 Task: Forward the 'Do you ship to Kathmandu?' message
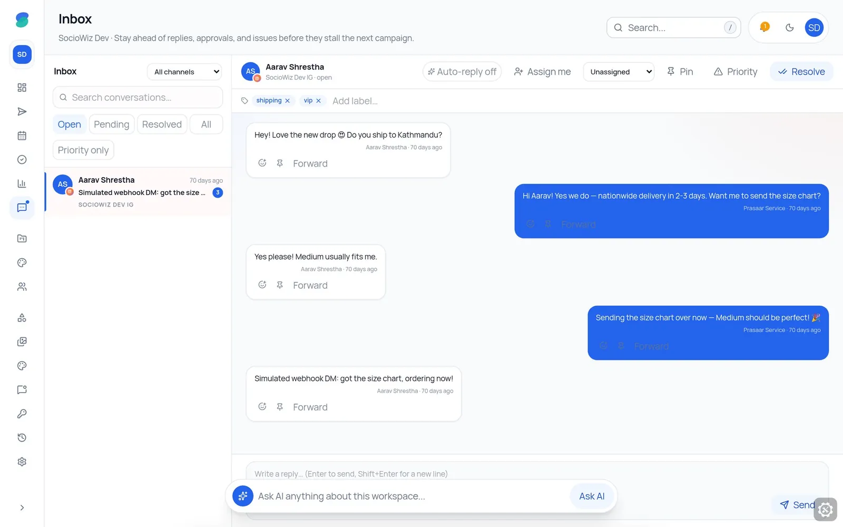pos(310,163)
